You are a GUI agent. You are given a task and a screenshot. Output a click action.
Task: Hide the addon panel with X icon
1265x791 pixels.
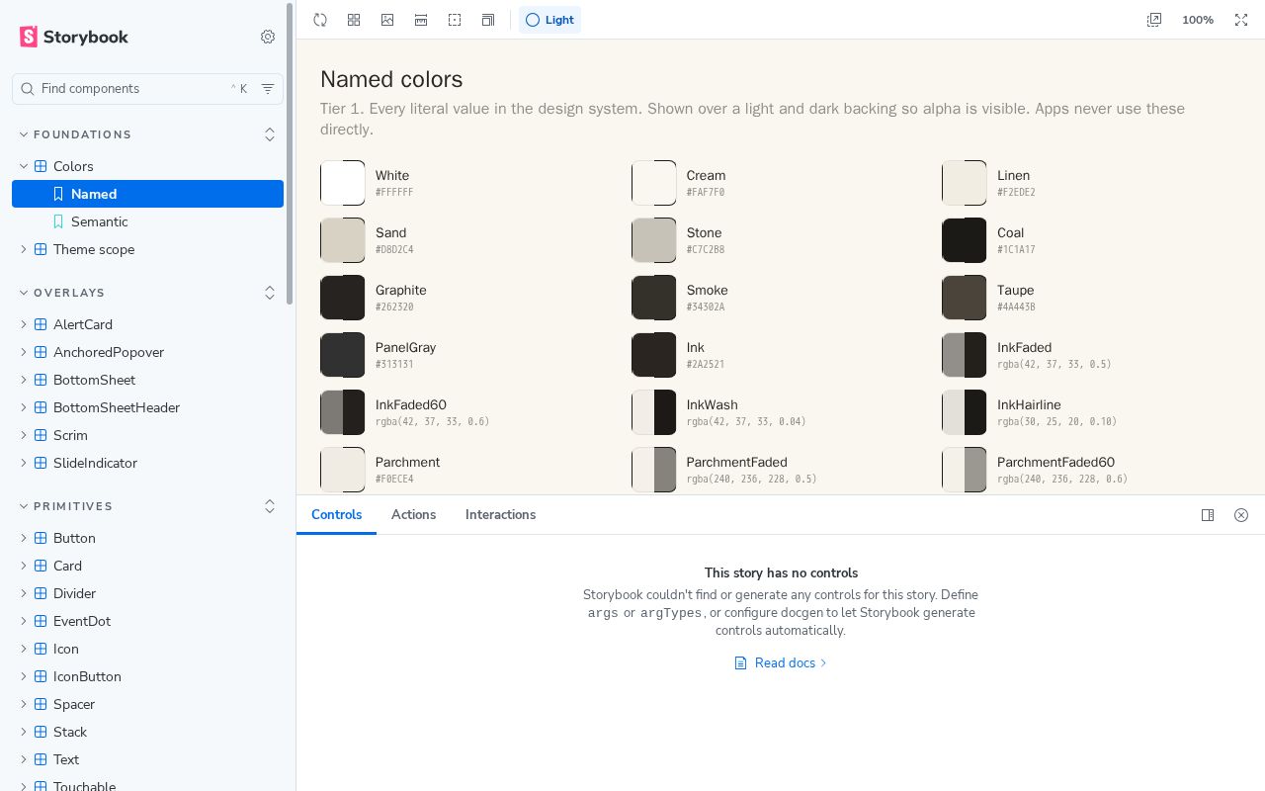pos(1241,515)
